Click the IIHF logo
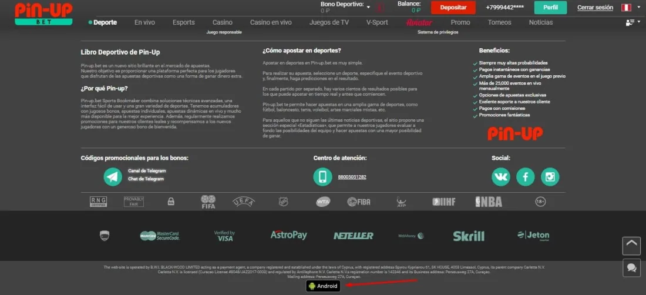The height and width of the screenshot is (295, 646). point(444,202)
